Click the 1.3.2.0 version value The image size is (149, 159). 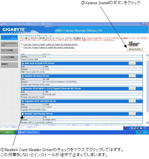[46, 69]
